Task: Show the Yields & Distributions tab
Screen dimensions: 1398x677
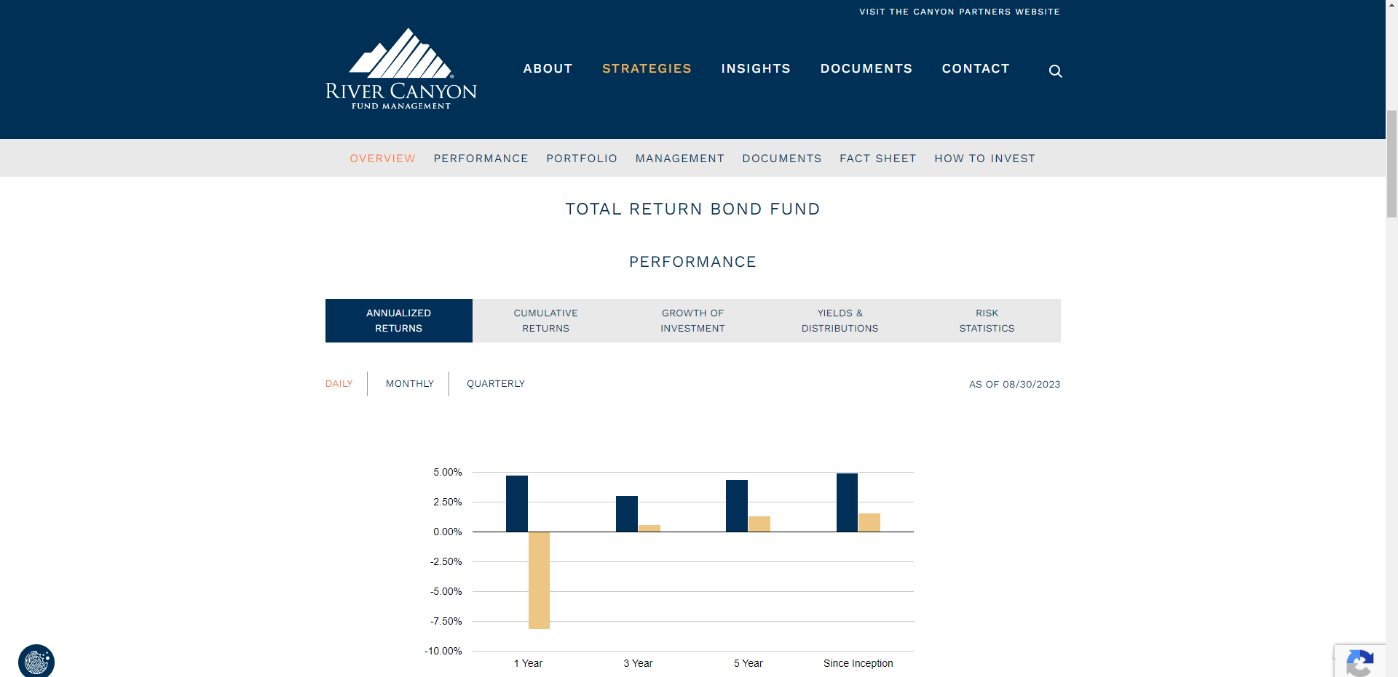Action: (840, 321)
